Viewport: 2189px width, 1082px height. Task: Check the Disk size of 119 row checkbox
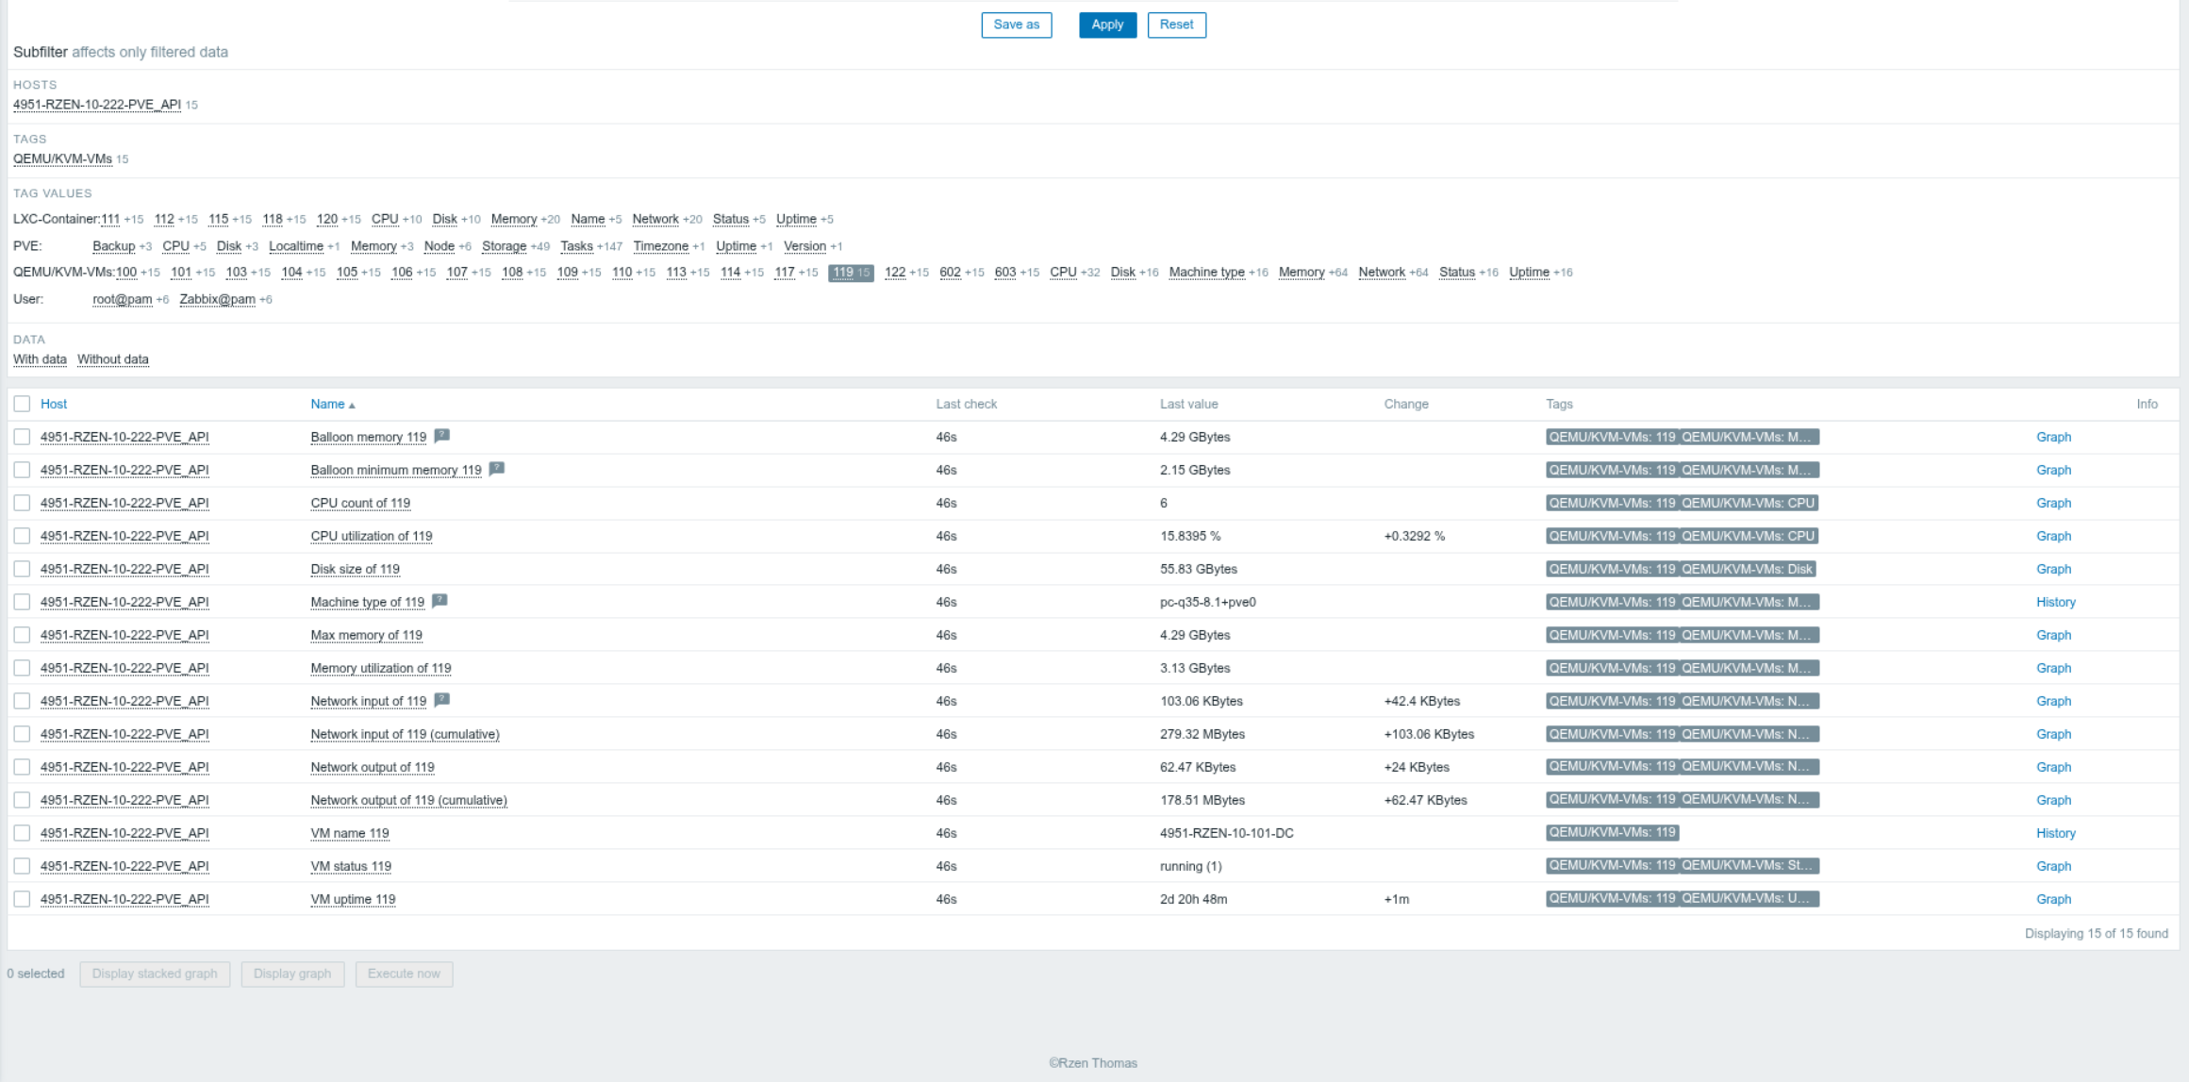click(22, 569)
